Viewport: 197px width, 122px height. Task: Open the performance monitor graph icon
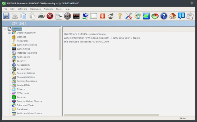tap(76, 16)
